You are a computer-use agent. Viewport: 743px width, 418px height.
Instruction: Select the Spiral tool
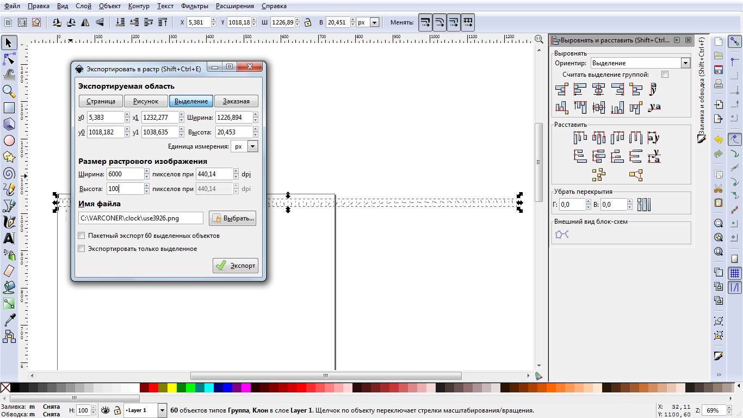9,173
